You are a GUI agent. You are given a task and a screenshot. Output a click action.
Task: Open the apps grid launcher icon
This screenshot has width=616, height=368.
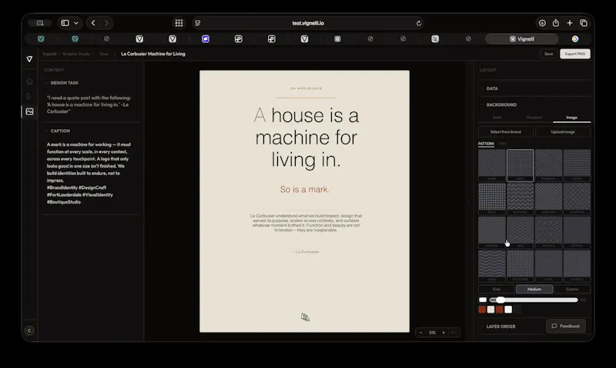click(179, 23)
